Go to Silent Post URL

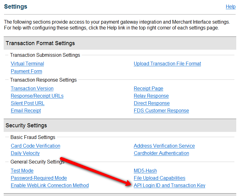28,103
